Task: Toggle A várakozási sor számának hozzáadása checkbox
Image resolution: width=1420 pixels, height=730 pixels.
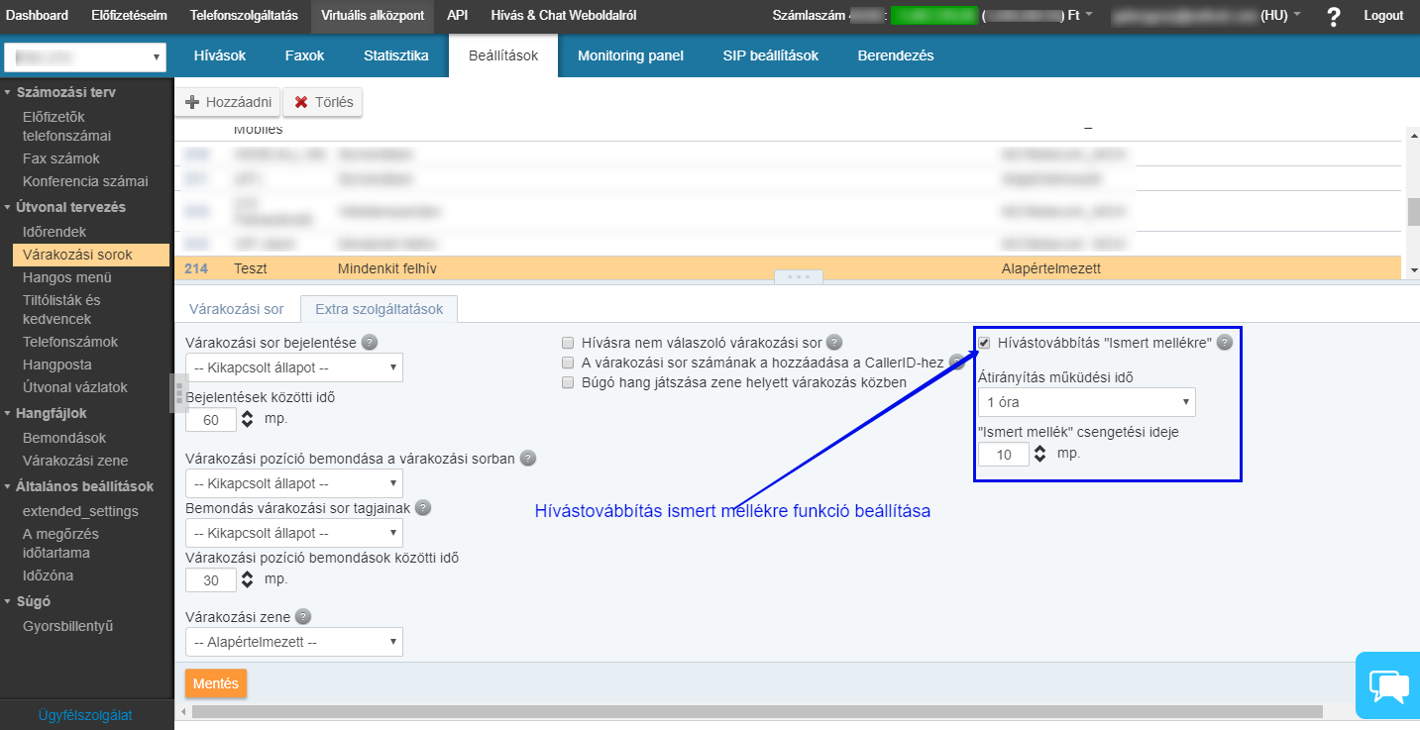Action: 568,362
